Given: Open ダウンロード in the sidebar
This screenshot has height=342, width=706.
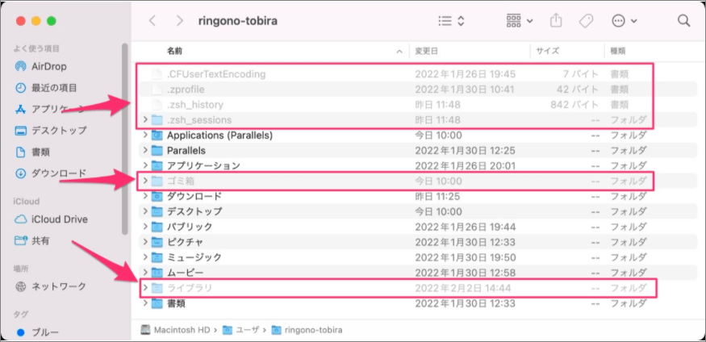Looking at the screenshot, I should point(50,173).
